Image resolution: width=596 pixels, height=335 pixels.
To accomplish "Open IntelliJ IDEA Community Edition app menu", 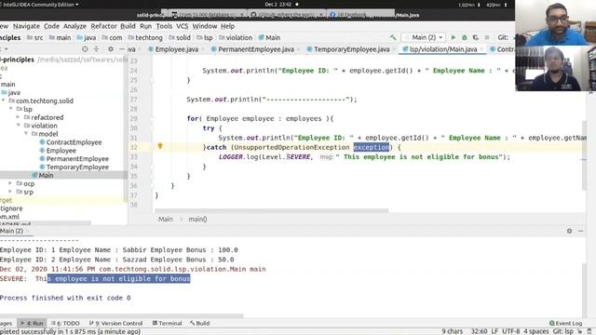I will [40, 5].
